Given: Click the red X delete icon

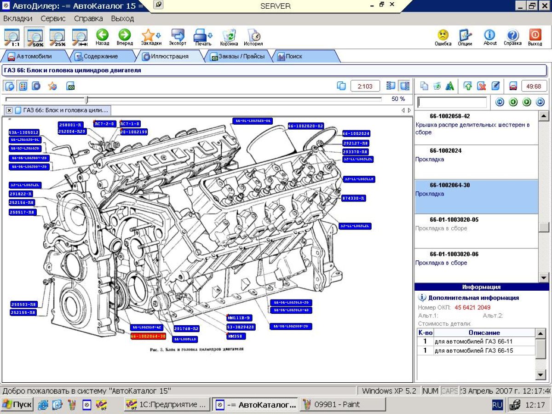Looking at the screenshot, I should pyautogui.click(x=482, y=86).
